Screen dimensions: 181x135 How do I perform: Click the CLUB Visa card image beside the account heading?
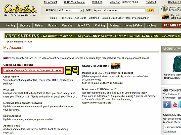[116, 66]
